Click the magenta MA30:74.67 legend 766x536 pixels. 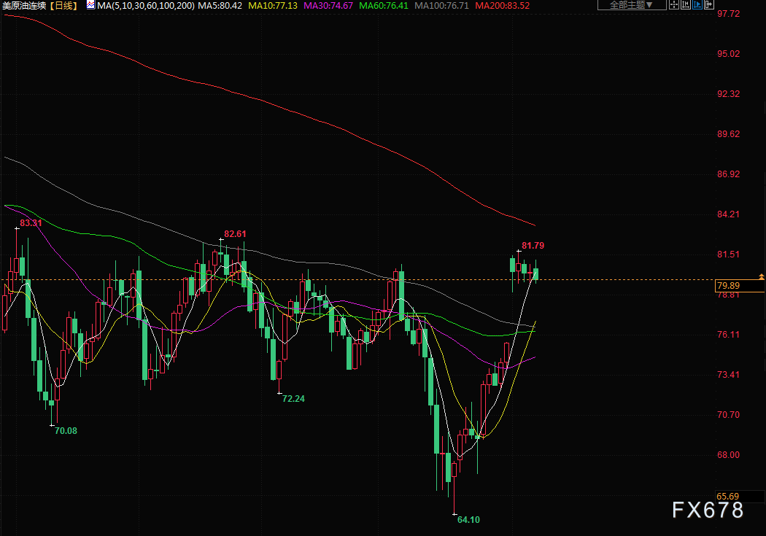click(328, 6)
